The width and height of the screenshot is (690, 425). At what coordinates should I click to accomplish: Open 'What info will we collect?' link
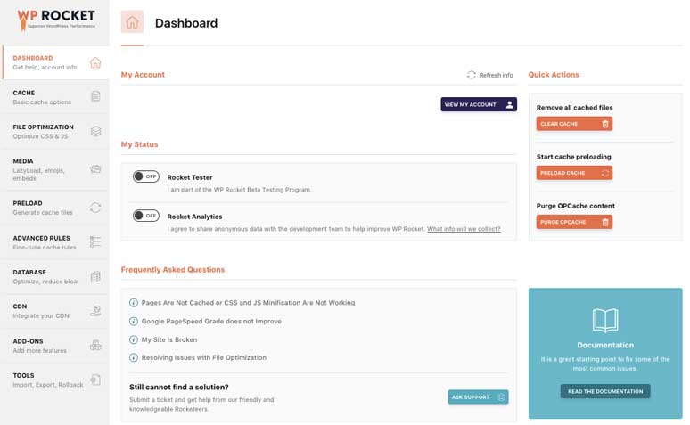point(464,229)
